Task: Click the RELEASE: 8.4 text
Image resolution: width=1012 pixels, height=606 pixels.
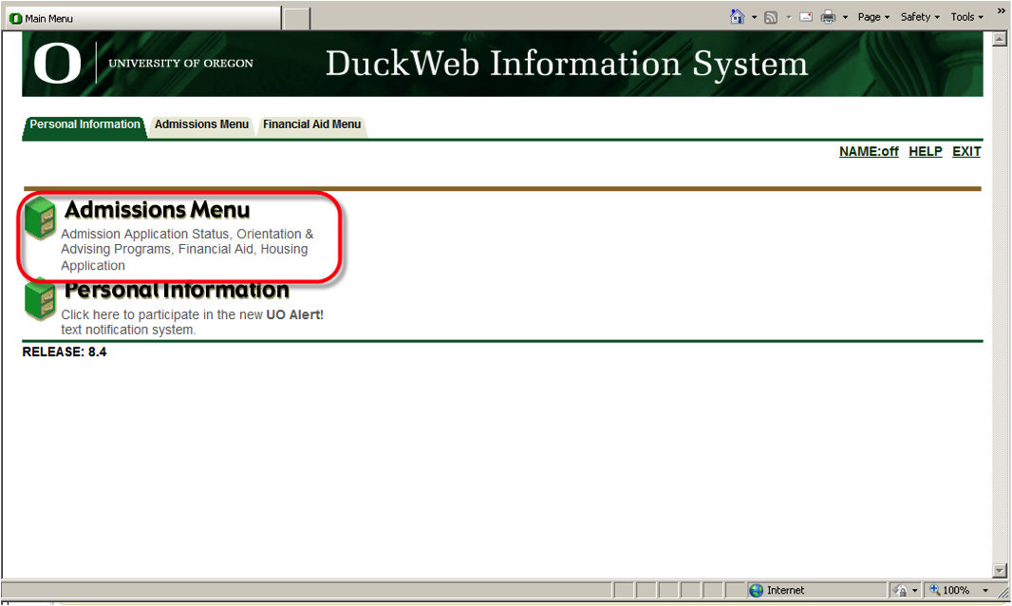Action: [65, 352]
